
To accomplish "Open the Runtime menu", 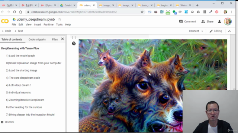I will (x=48, y=24).
